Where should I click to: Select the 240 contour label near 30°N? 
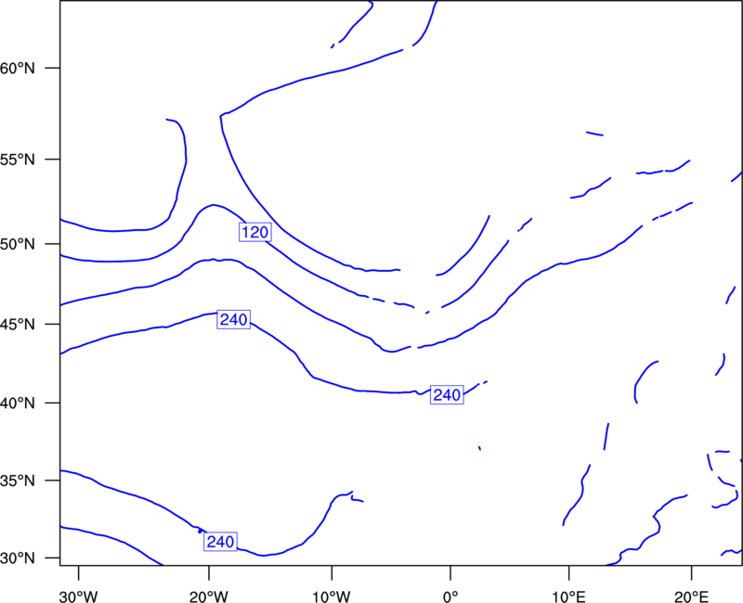[x=220, y=541]
